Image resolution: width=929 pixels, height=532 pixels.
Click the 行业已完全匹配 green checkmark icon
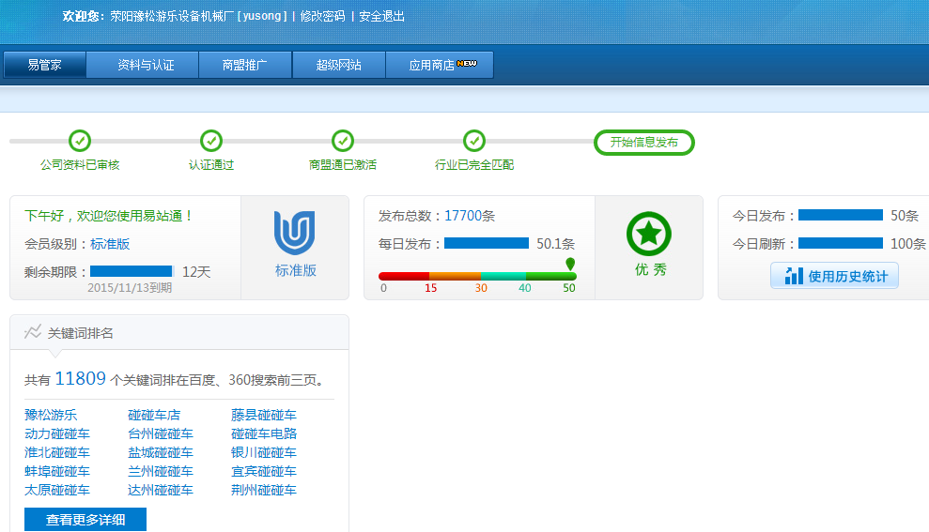(x=474, y=141)
